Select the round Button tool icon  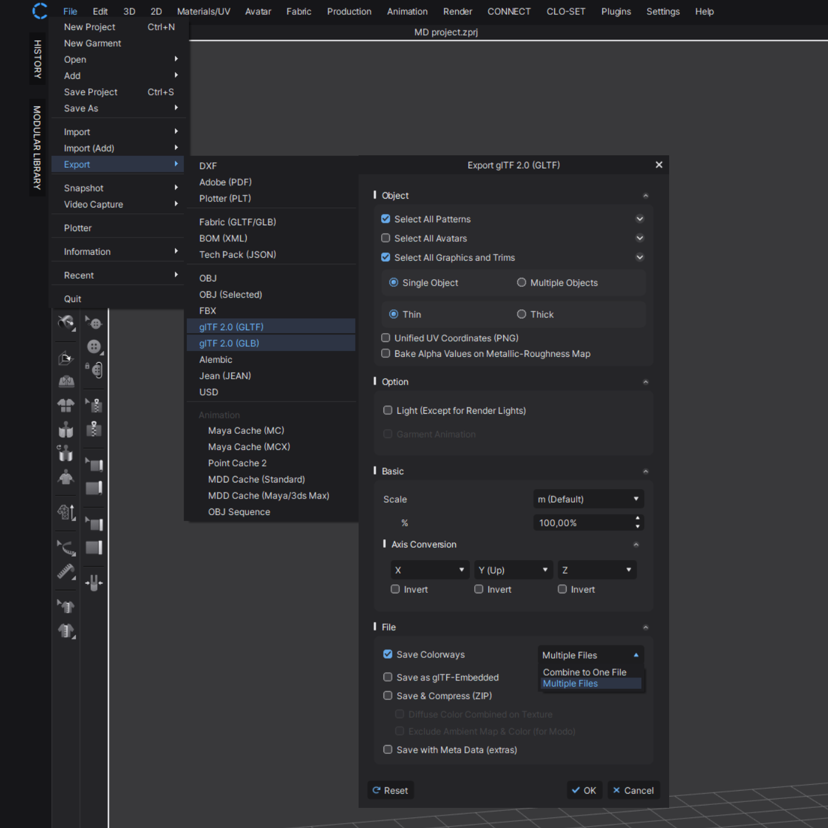[x=94, y=347]
